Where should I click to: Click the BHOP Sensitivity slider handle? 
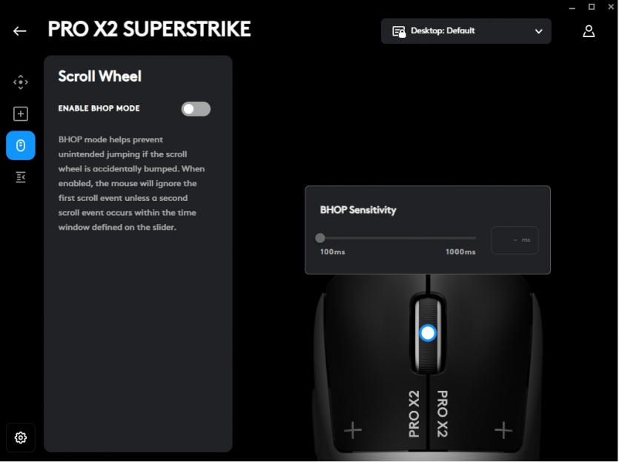click(x=320, y=238)
